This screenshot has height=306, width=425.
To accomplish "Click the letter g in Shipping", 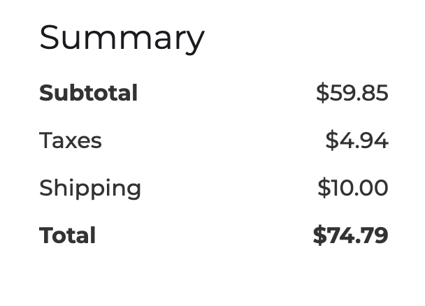I will (133, 191).
